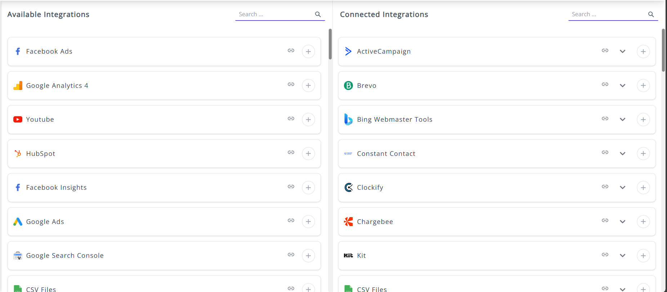Select the Clockify label
The height and width of the screenshot is (292, 667).
click(370, 188)
